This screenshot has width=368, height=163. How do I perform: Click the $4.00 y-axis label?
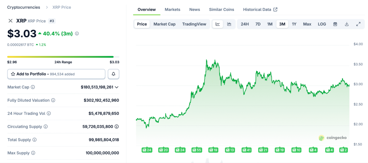pyautogui.click(x=358, y=44)
